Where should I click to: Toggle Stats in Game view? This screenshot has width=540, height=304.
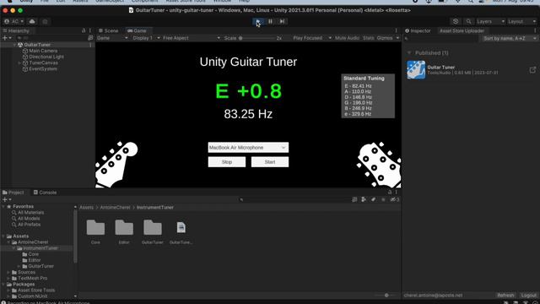[368, 38]
